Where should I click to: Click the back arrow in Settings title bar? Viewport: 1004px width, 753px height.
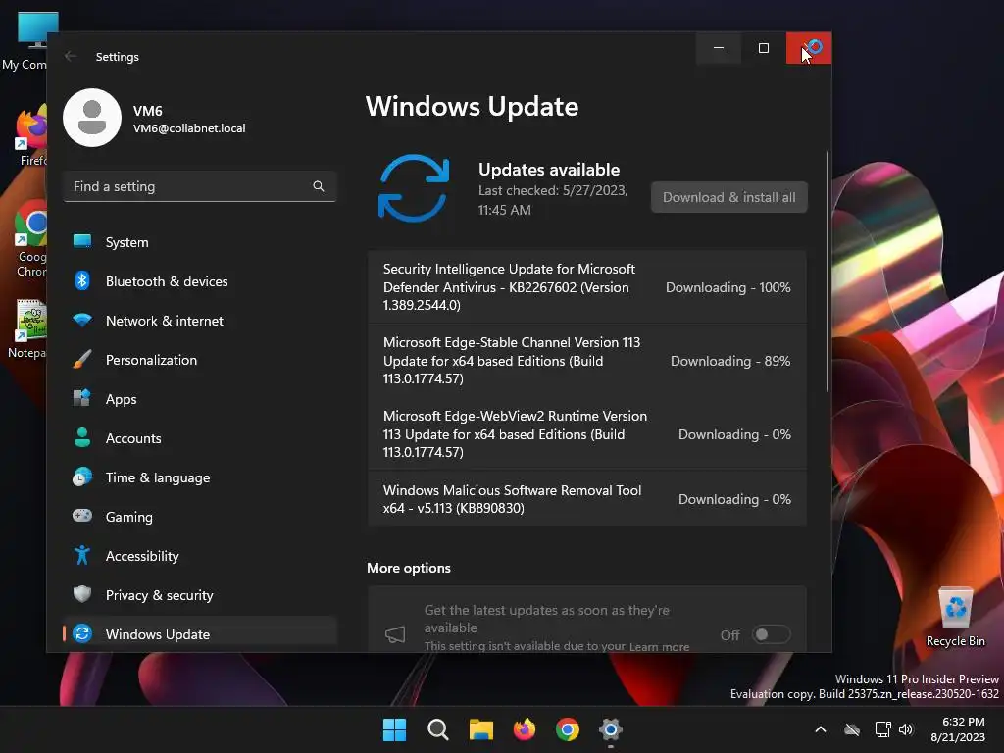click(x=71, y=56)
